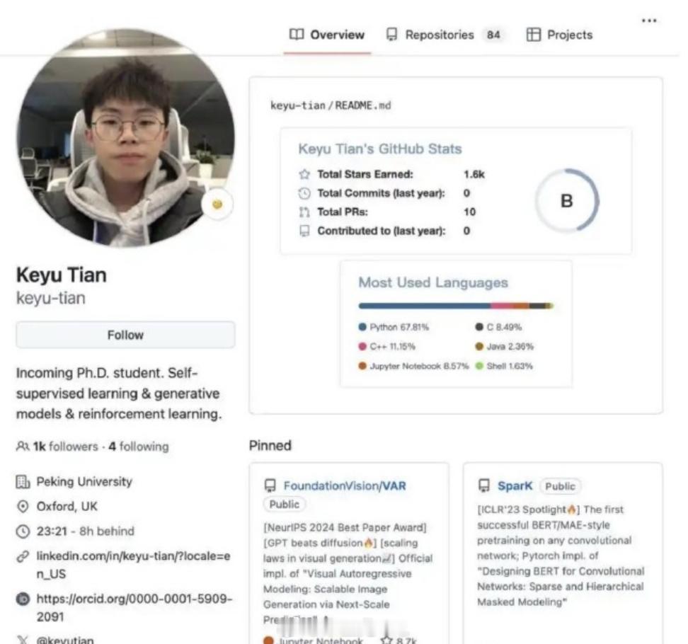Open the profile avatar photo
Screen dimensions: 688x644
125,138
